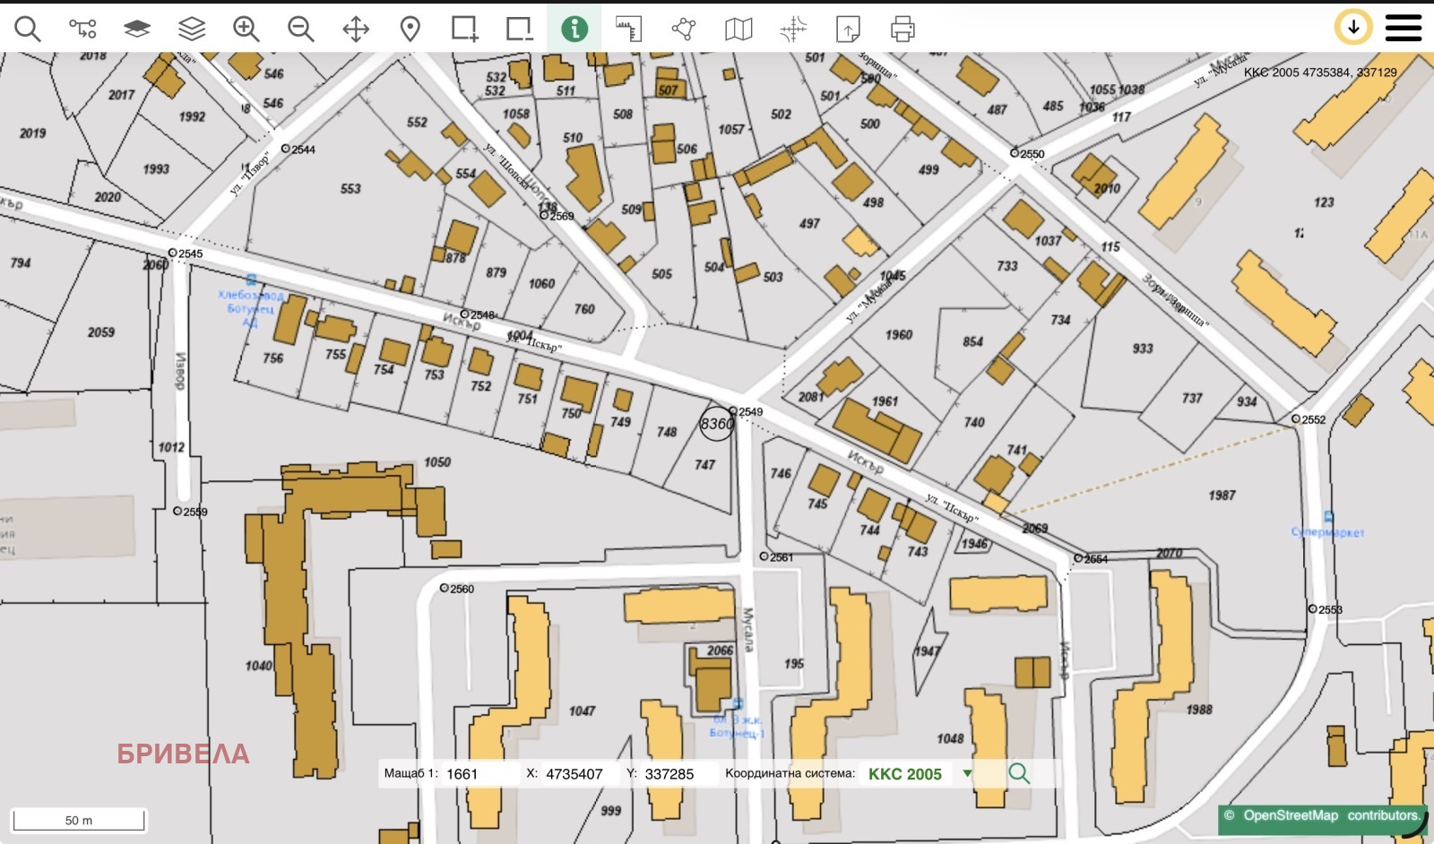This screenshot has width=1434, height=844.
Task: Choose the remove rectangle selection tool
Action: [x=519, y=29]
